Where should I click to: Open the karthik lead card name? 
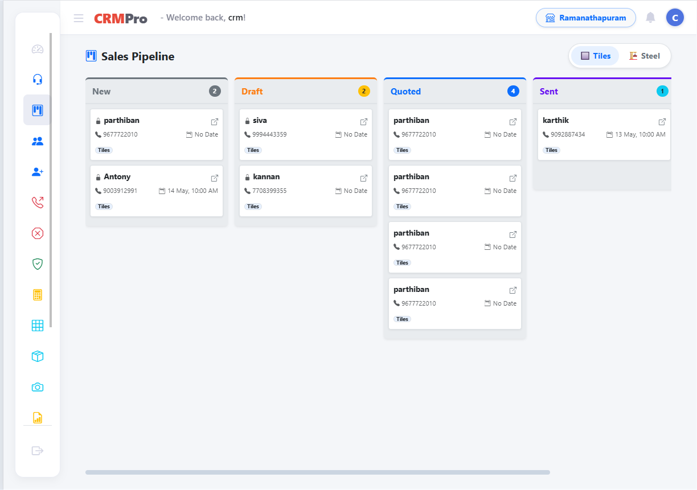pos(556,121)
